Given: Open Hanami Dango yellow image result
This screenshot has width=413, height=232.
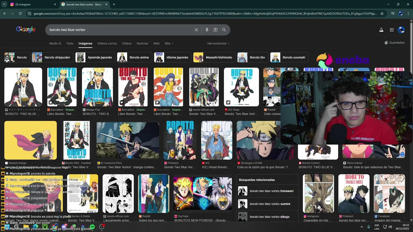Looking at the screenshot, I should pos(30,140).
